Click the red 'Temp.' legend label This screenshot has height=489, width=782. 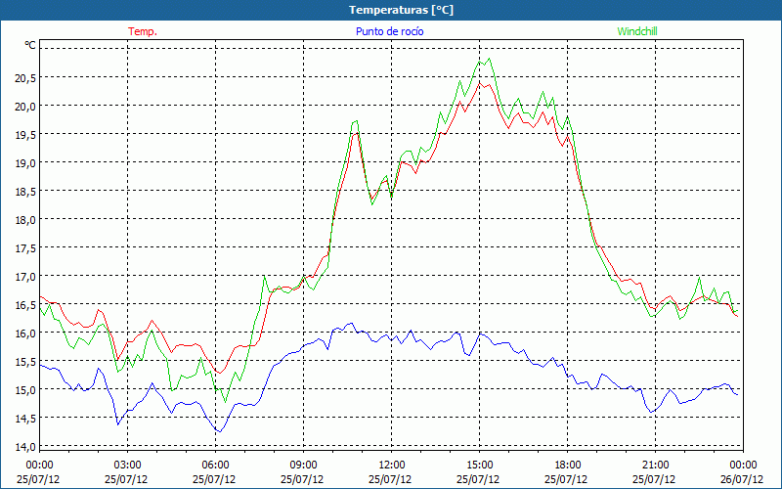(x=143, y=31)
